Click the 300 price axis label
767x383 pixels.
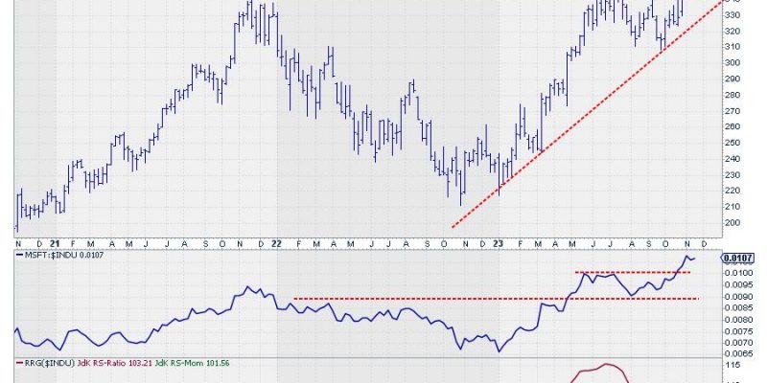732,62
